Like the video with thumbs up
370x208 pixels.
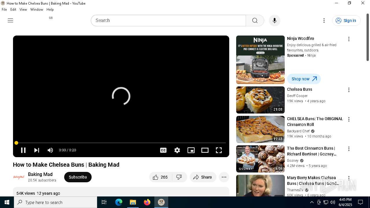point(161,177)
